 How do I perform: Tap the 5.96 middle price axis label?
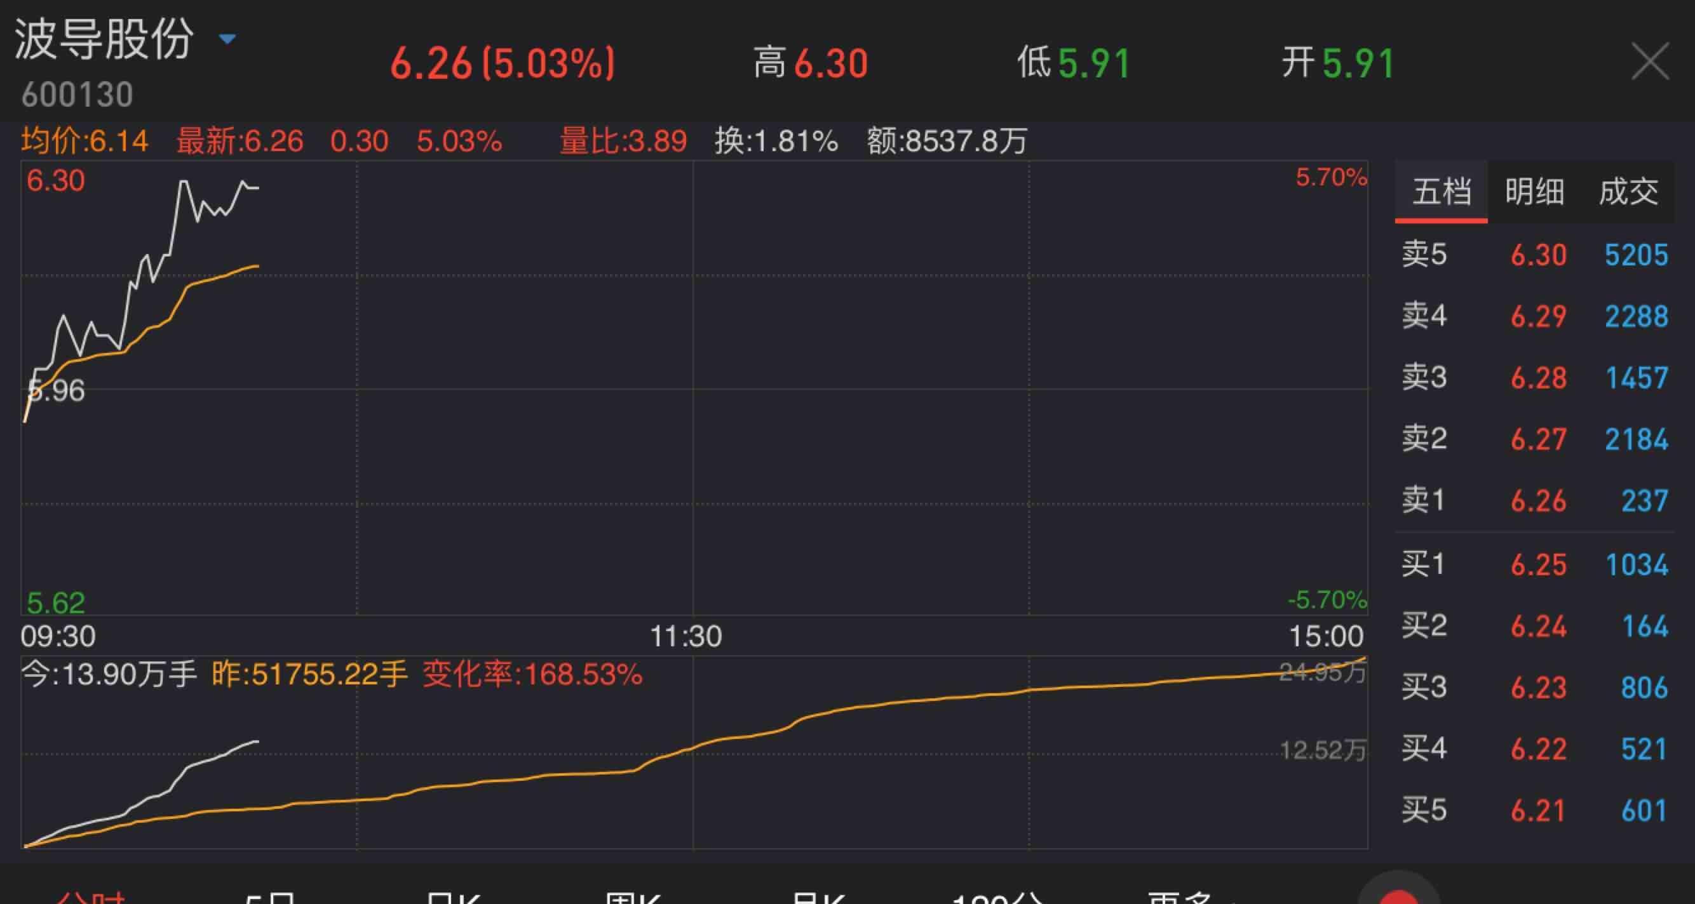point(57,391)
